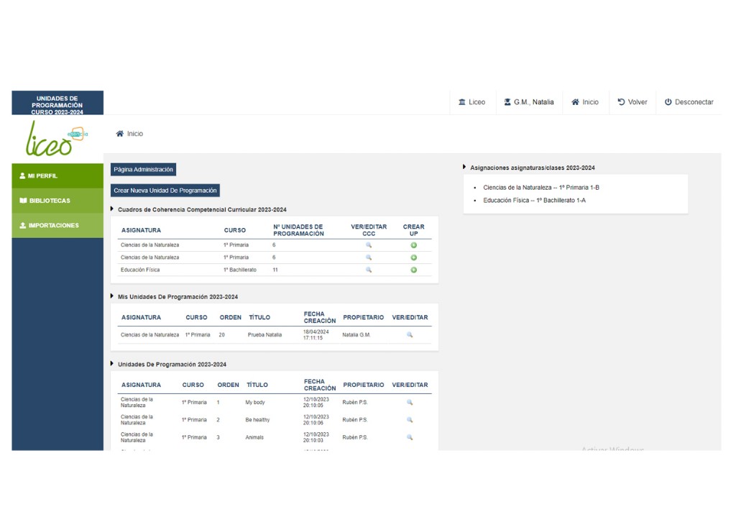
Task: Click green plus in first Ciencias row
Action: [414, 245]
